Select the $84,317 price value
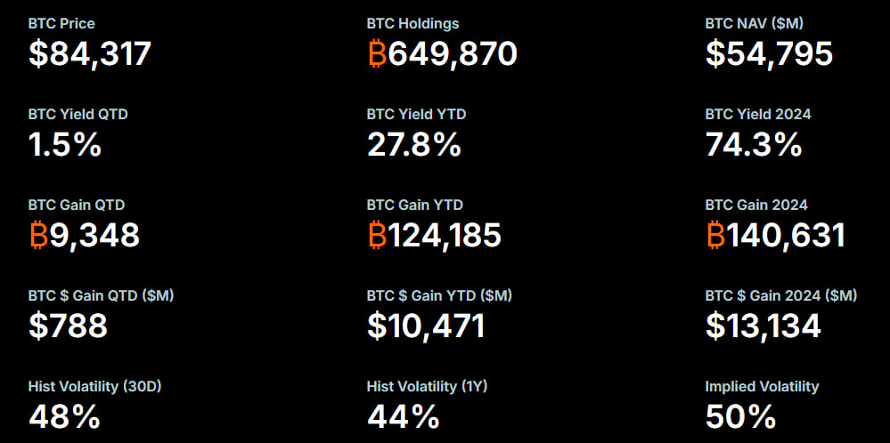 pos(90,54)
